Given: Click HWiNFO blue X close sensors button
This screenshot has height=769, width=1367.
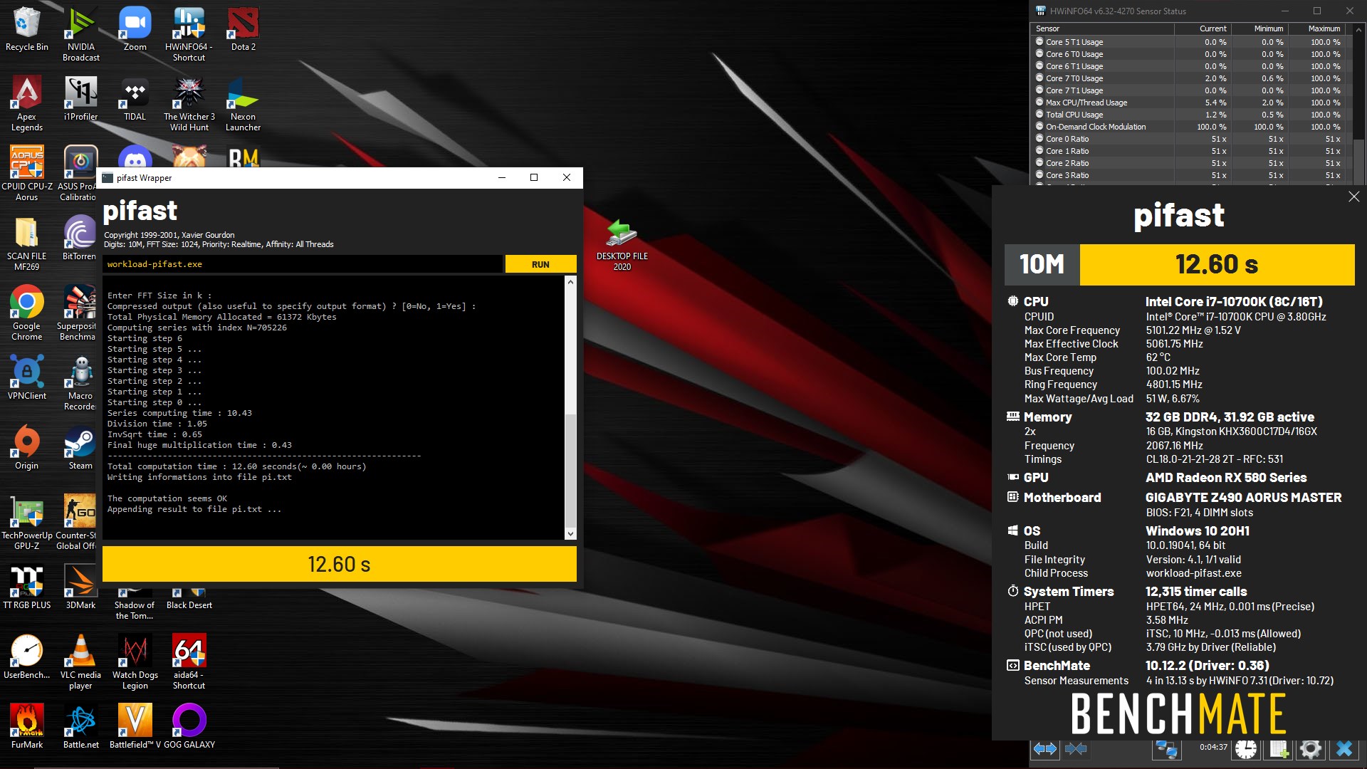Looking at the screenshot, I should click(x=1344, y=748).
